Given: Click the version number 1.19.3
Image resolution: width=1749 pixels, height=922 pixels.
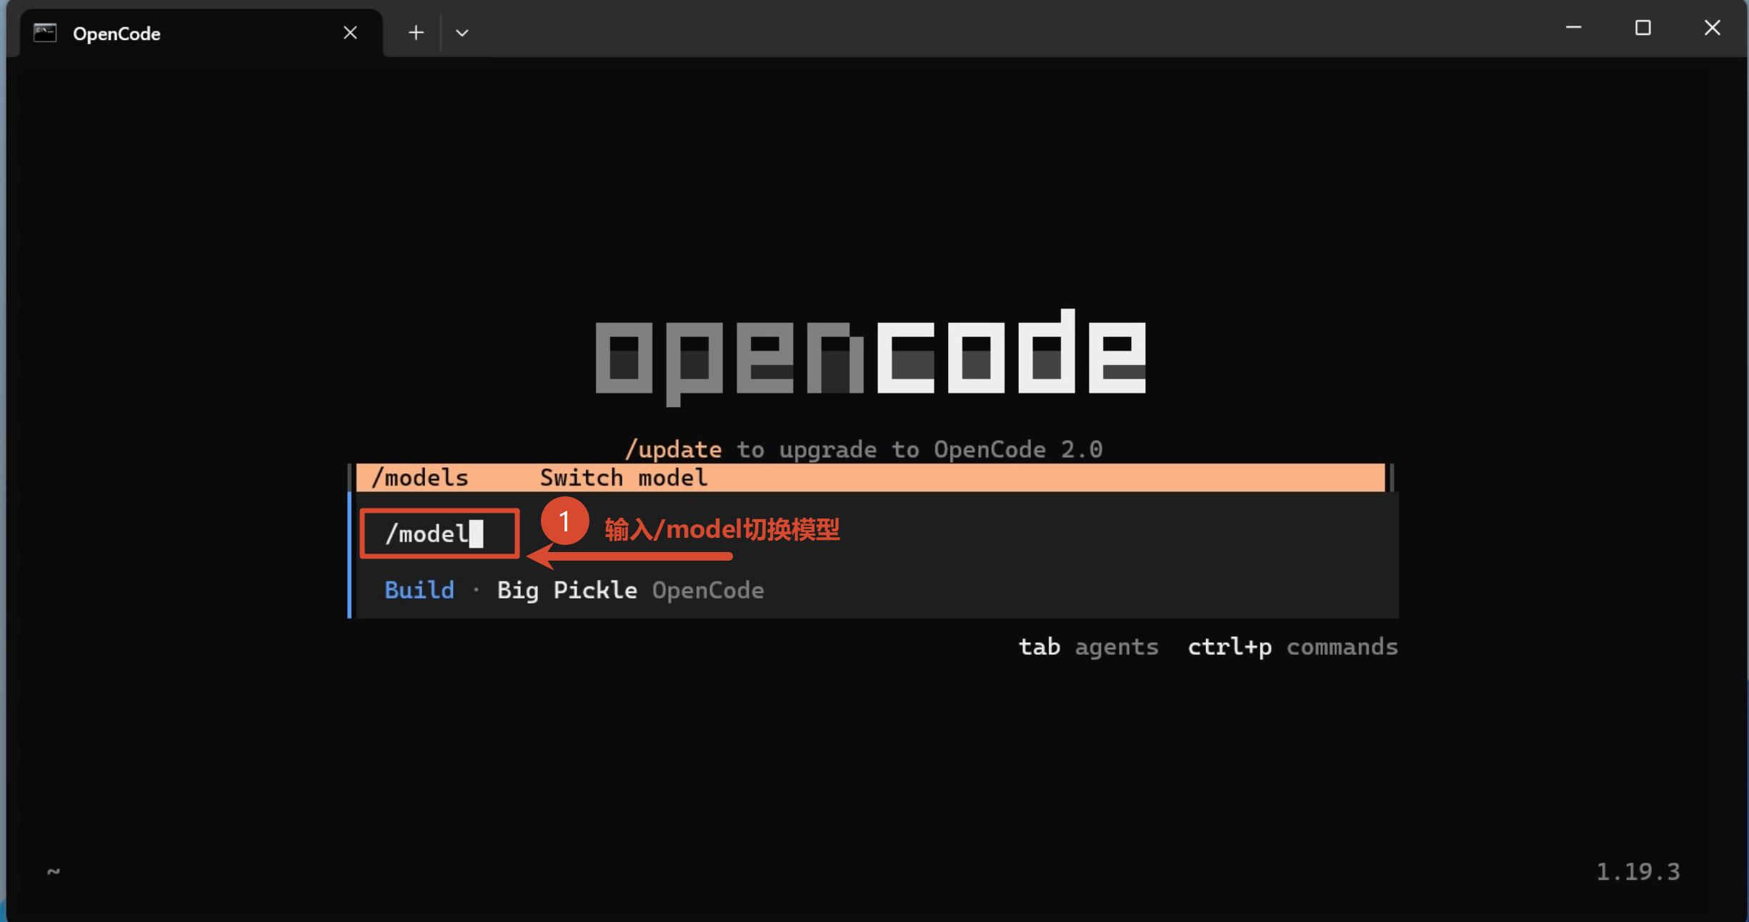Looking at the screenshot, I should pos(1638,871).
